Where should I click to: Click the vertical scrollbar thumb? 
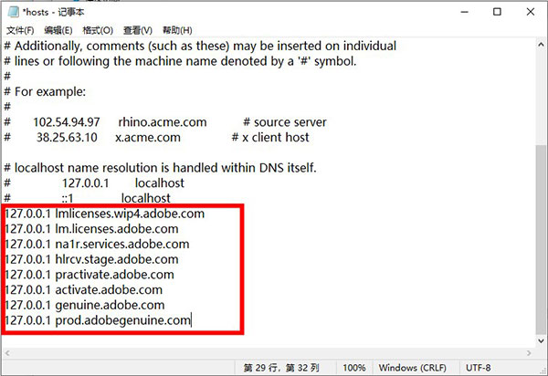tap(541, 239)
